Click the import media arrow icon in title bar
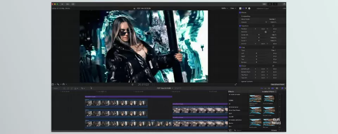338x134 pixels. [62, 4]
